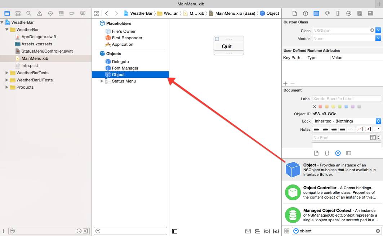Expand the Products folder
Image resolution: width=383 pixels, height=236 pixels.
point(7,87)
